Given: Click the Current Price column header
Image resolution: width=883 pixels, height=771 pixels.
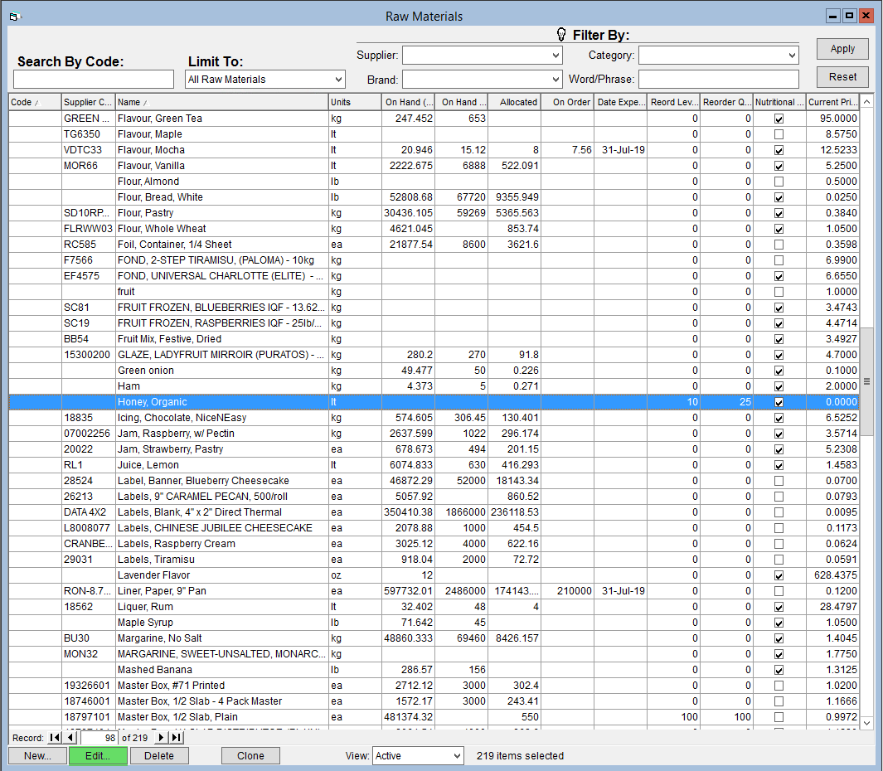Looking at the screenshot, I should click(832, 102).
